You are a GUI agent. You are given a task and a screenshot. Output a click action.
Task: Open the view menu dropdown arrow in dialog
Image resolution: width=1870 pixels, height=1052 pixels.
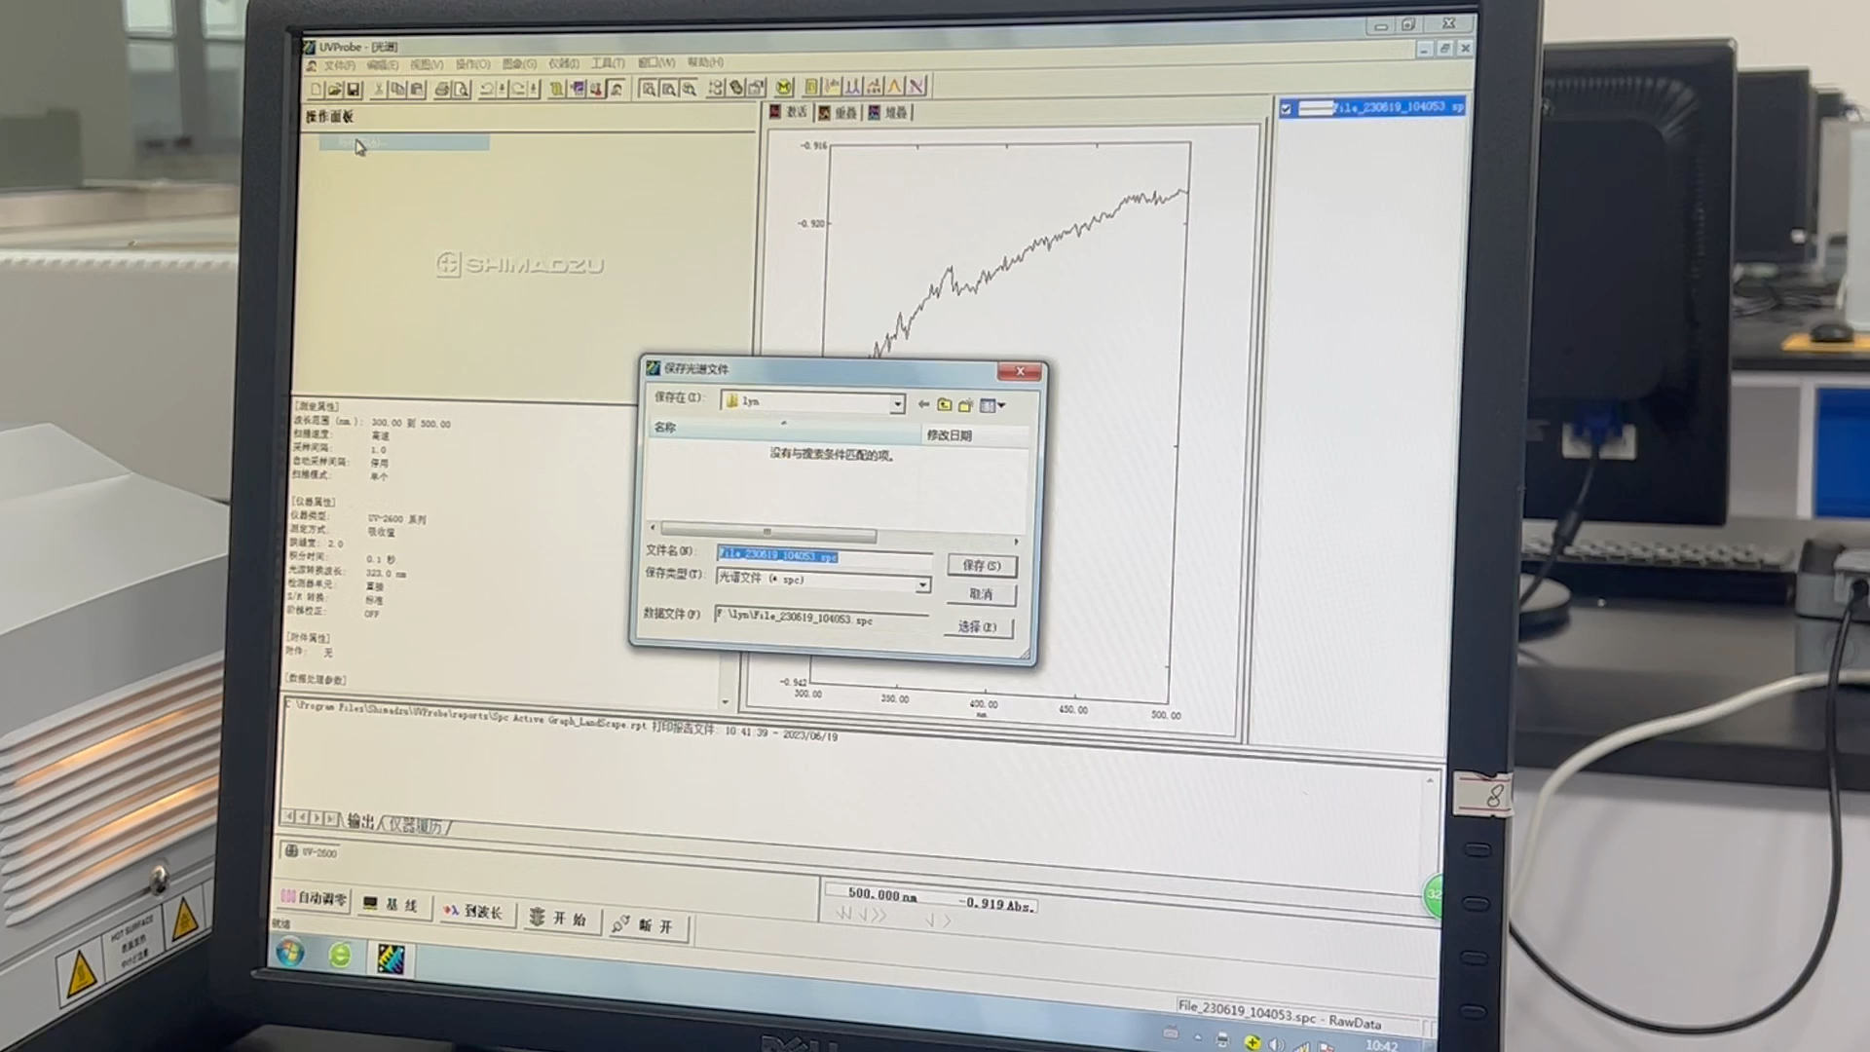pyautogui.click(x=1001, y=405)
